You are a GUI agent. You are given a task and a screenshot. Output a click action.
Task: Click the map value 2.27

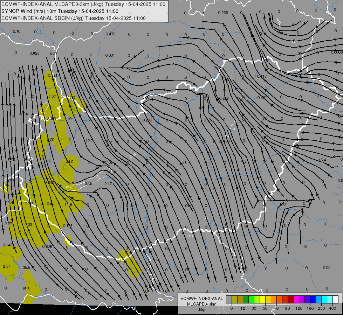tap(8, 224)
